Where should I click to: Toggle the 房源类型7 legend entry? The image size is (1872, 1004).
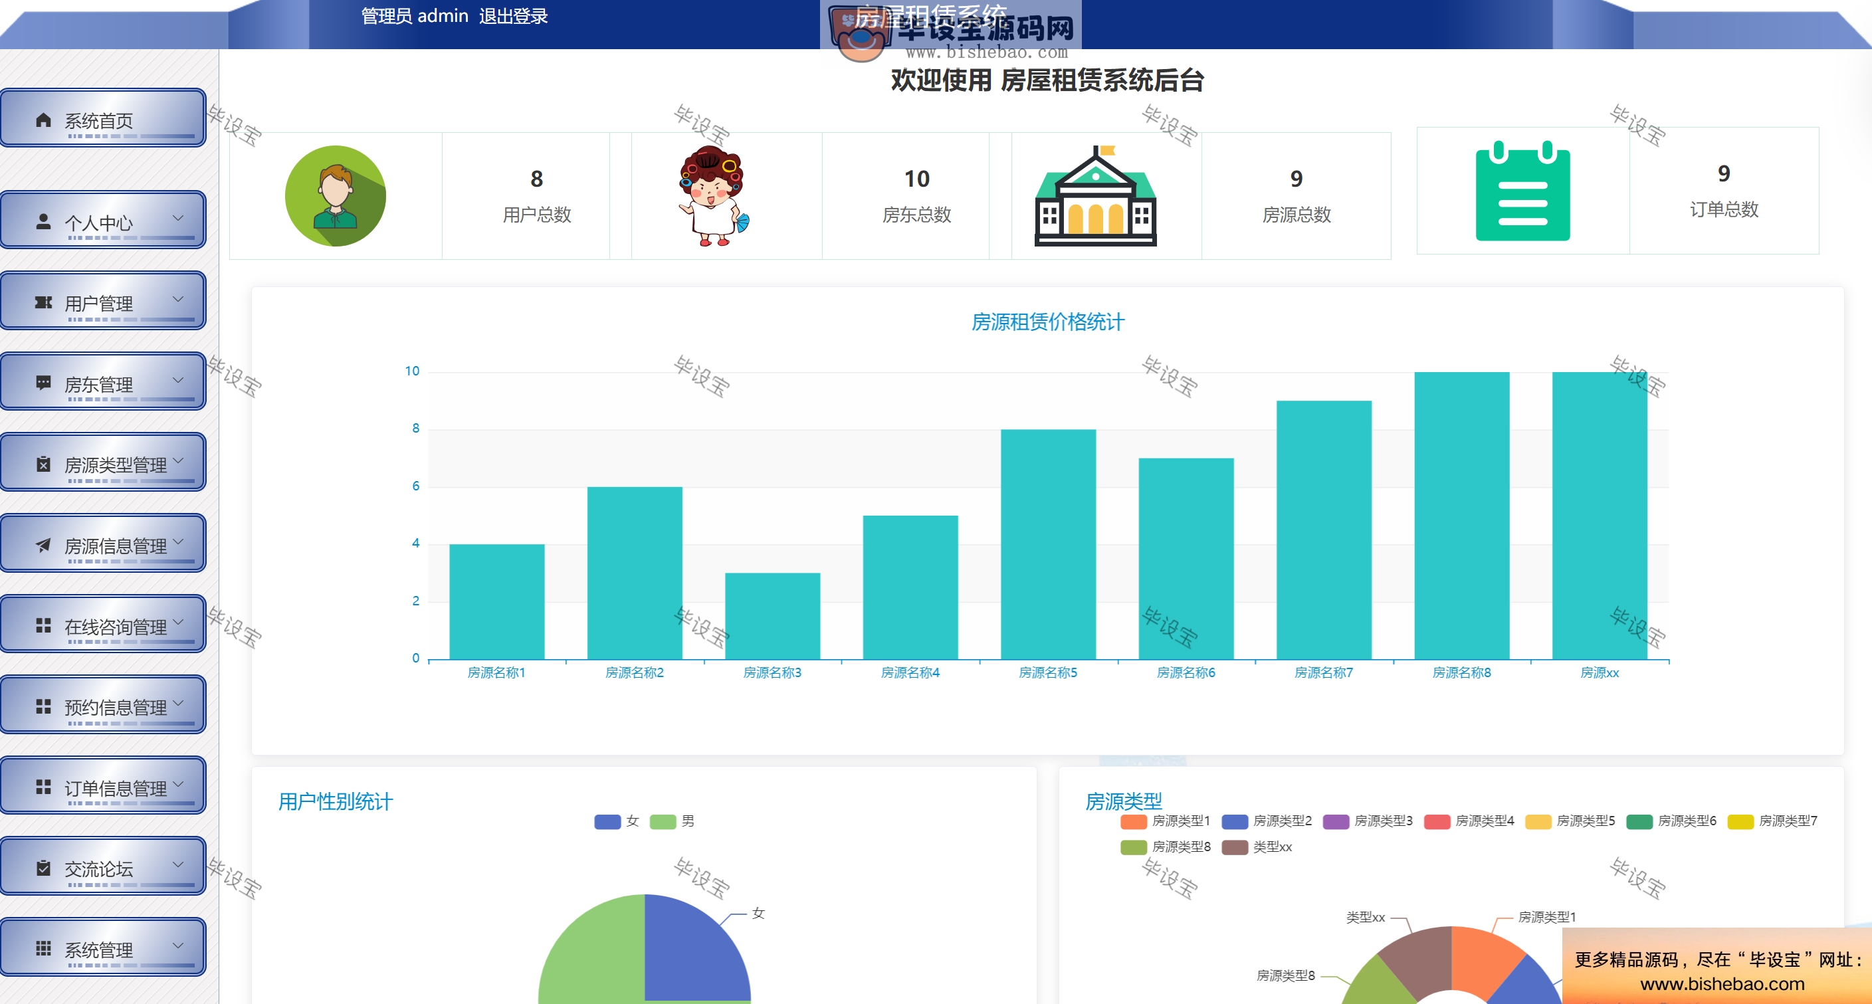1772,821
